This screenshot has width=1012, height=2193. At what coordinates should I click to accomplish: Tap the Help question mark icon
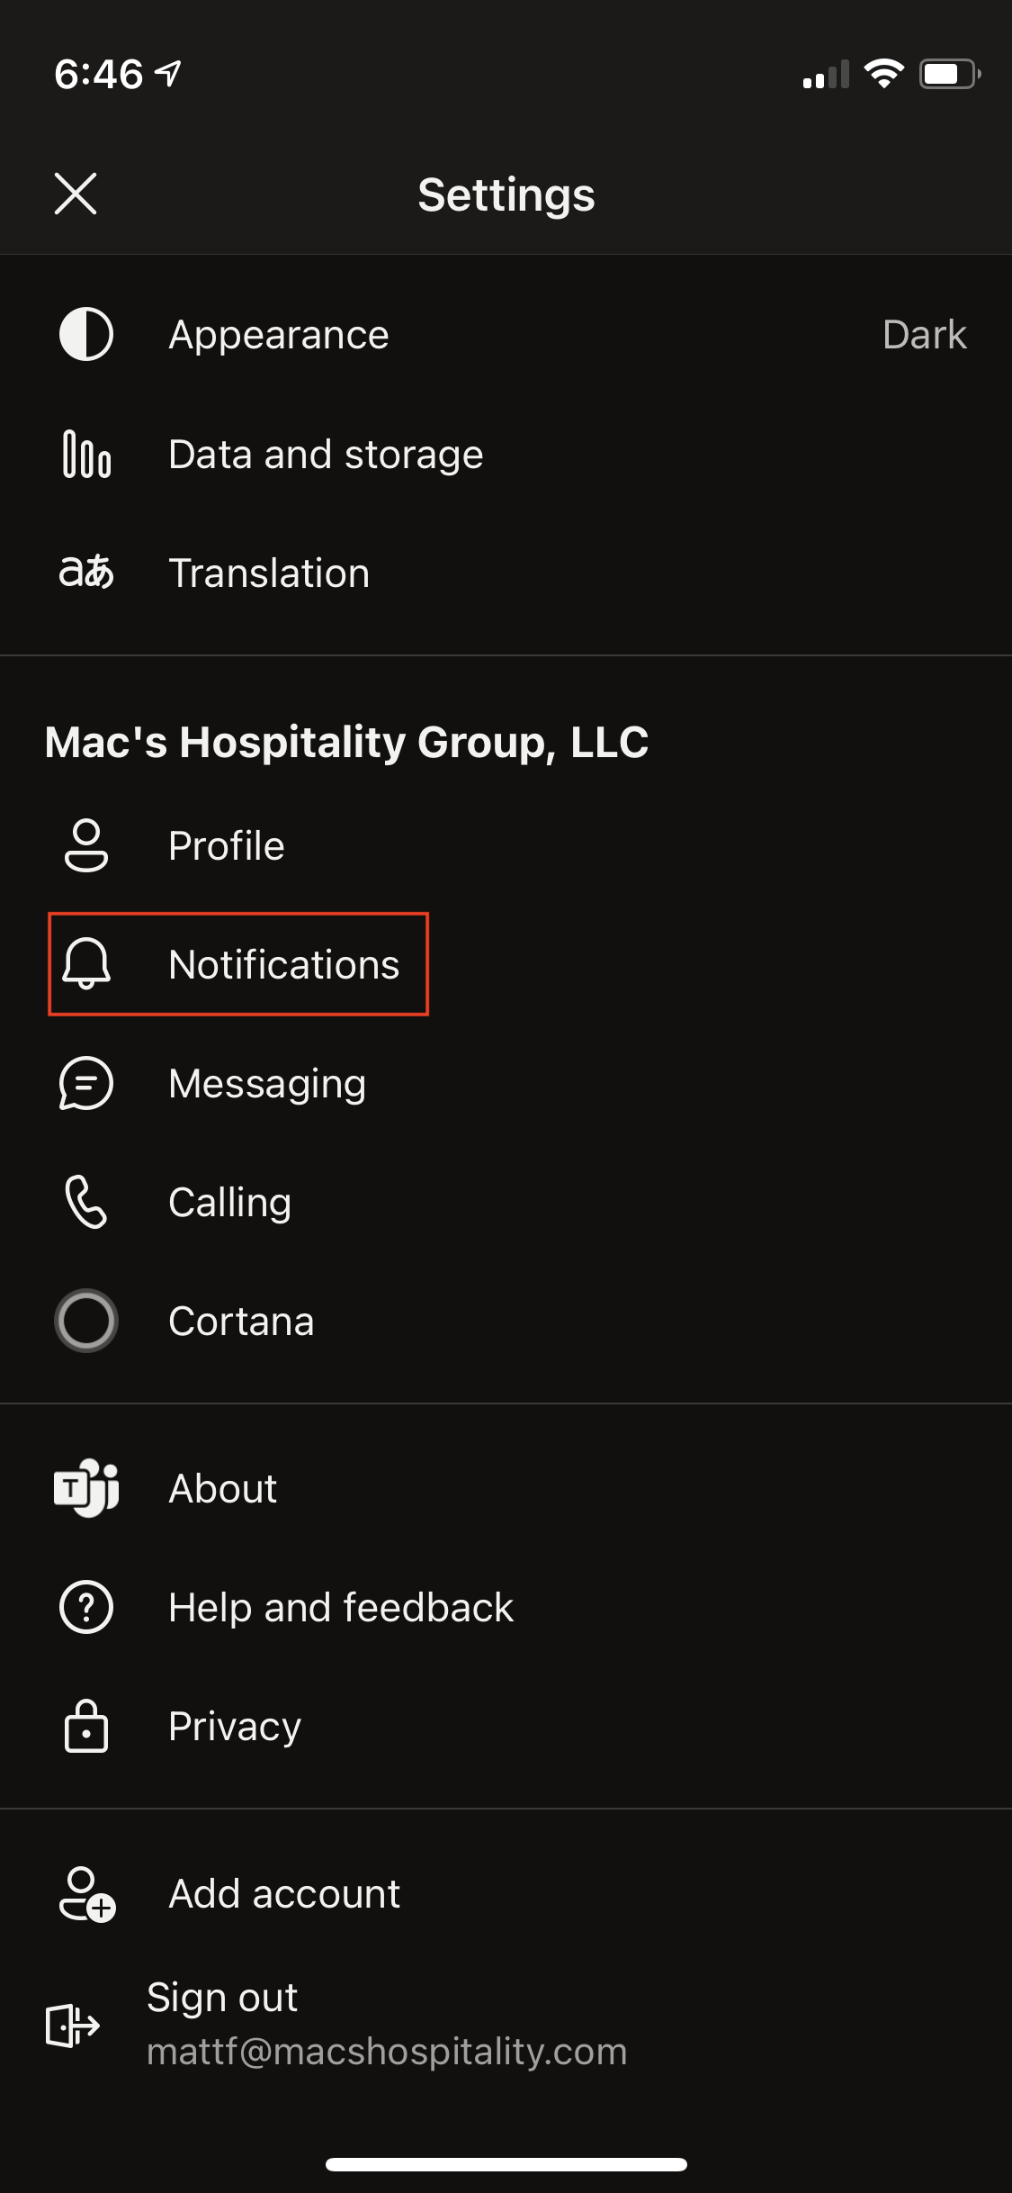pos(86,1607)
